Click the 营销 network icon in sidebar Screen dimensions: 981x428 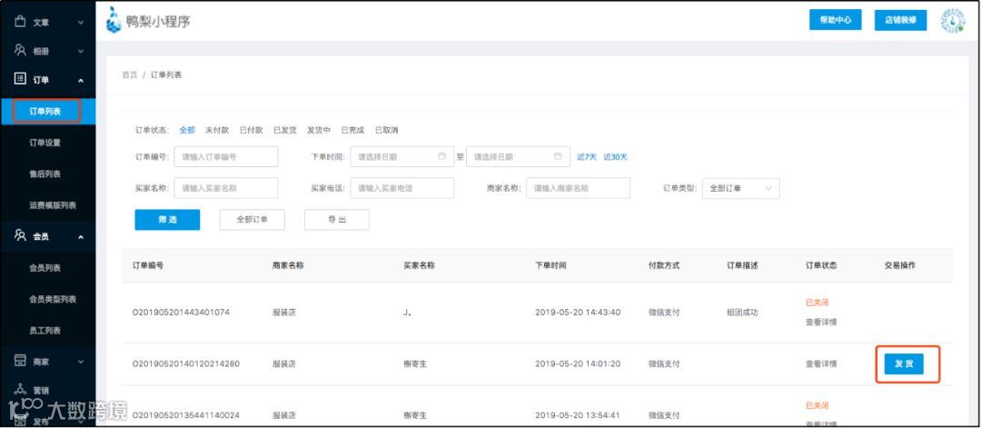tap(20, 389)
